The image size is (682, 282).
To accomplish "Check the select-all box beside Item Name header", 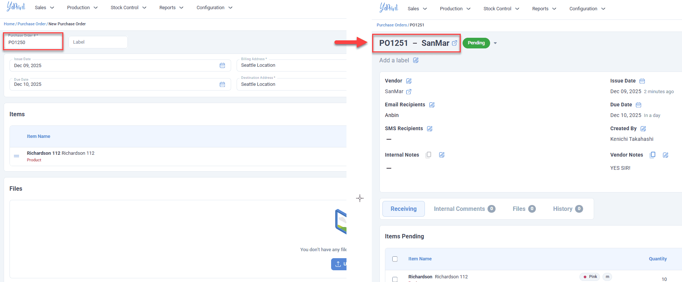I will 395,259.
